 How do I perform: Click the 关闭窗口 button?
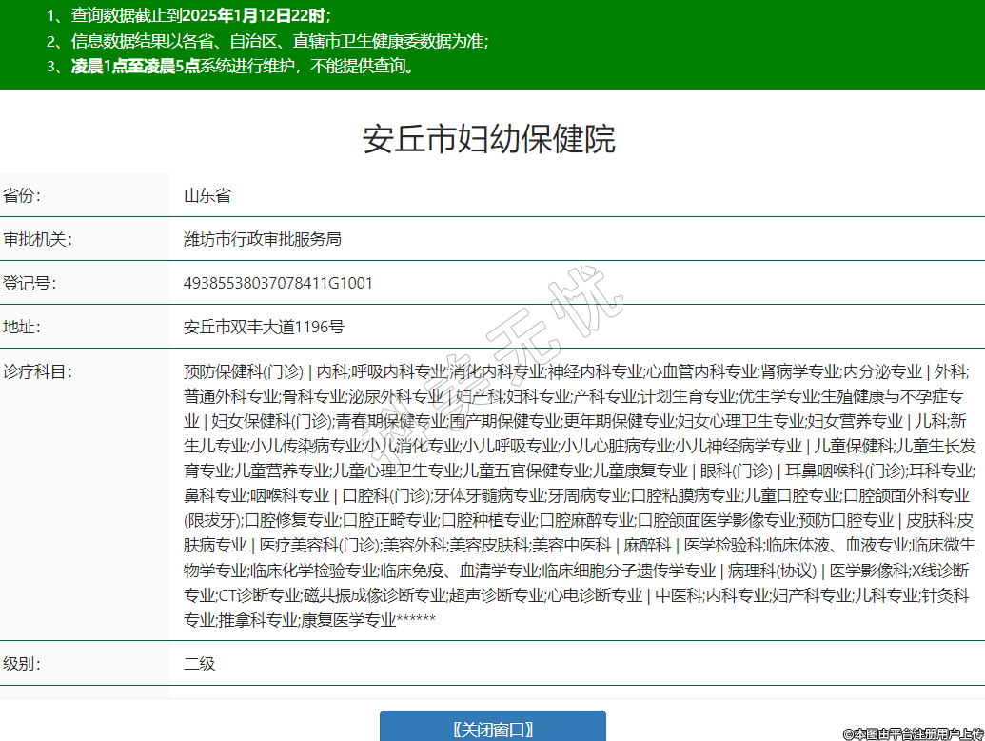pos(492,729)
